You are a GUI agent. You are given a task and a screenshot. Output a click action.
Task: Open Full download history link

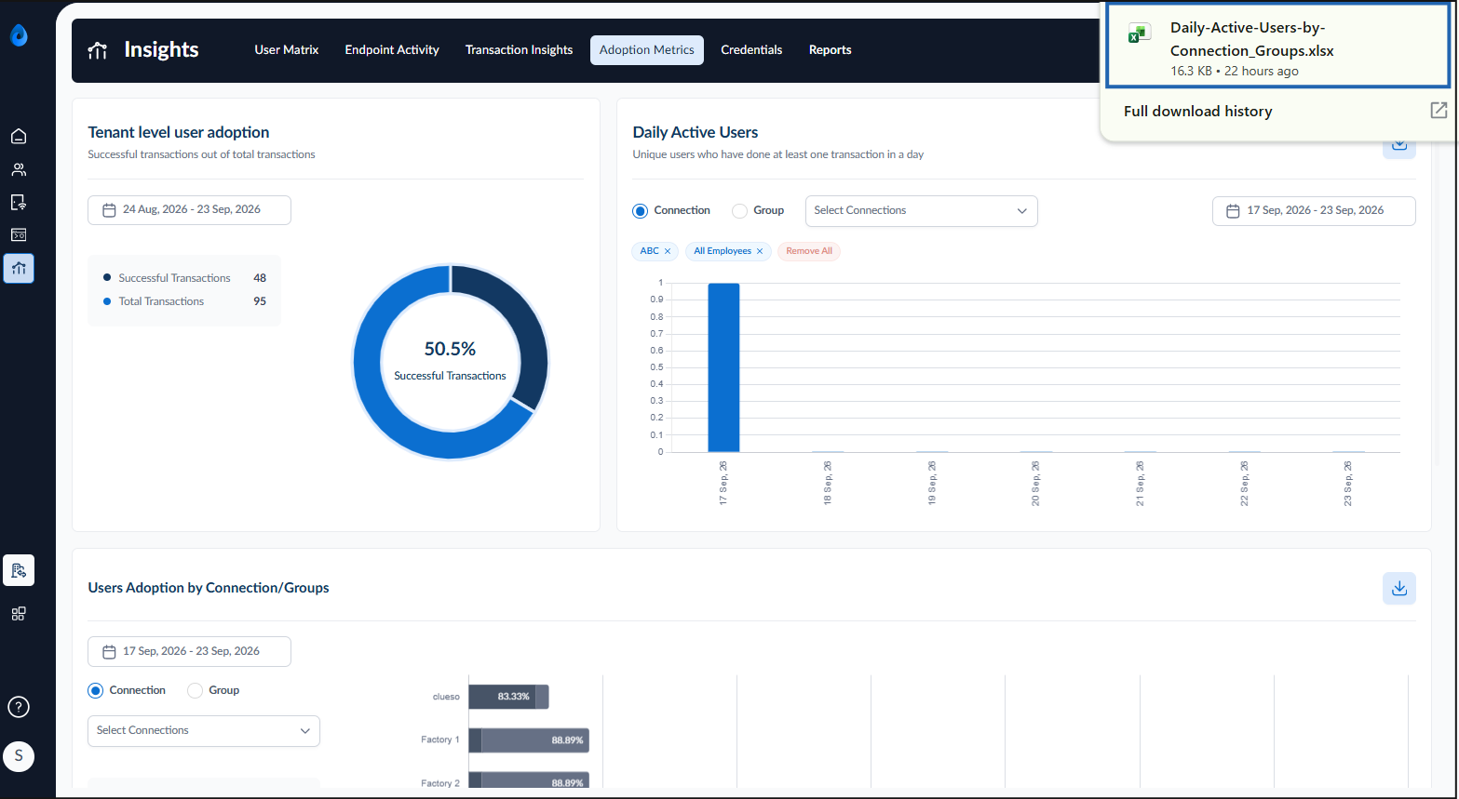click(1197, 112)
